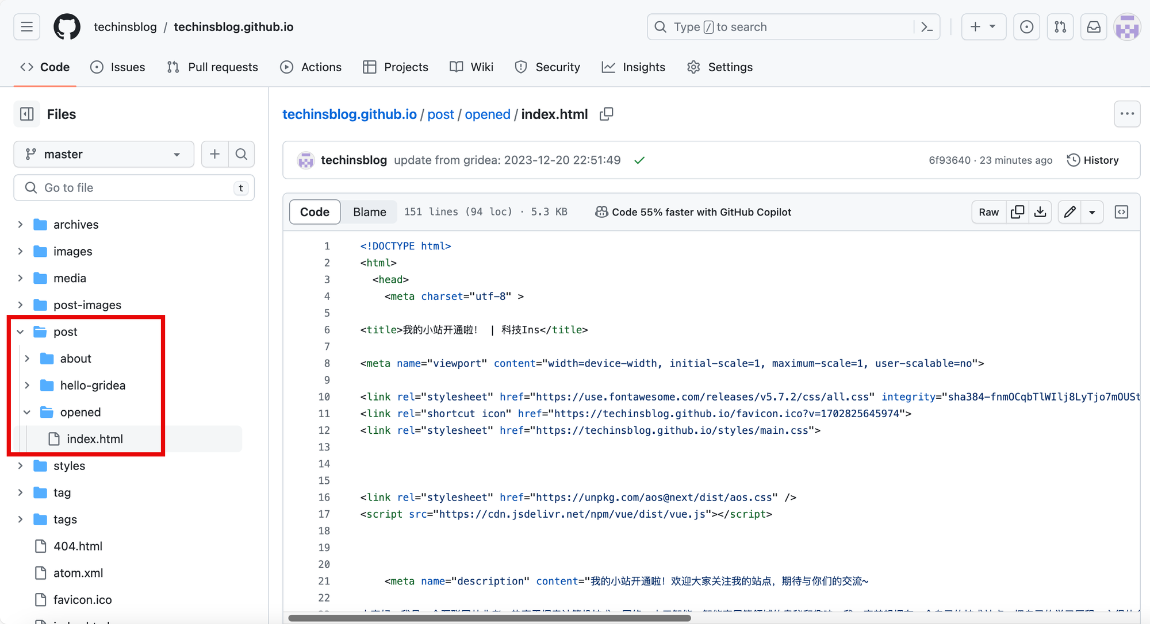
Task: Open the hamburger navigation menu
Action: click(26, 27)
